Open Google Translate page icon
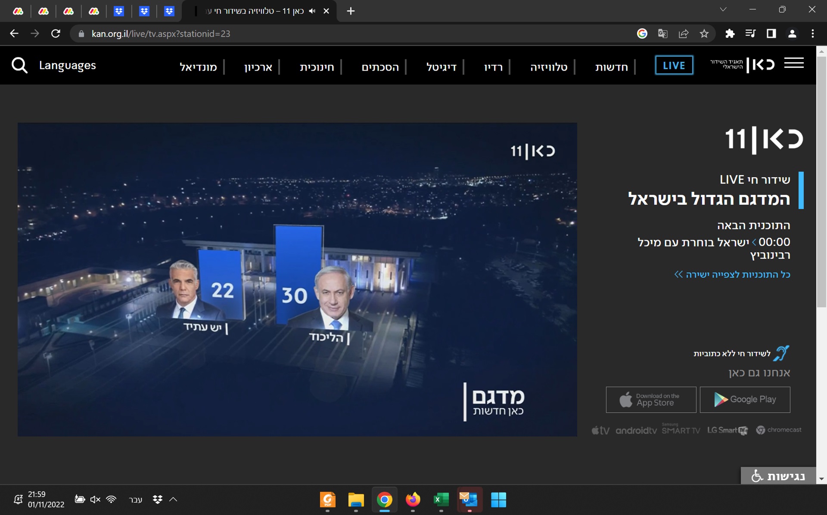This screenshot has width=827, height=515. click(662, 34)
